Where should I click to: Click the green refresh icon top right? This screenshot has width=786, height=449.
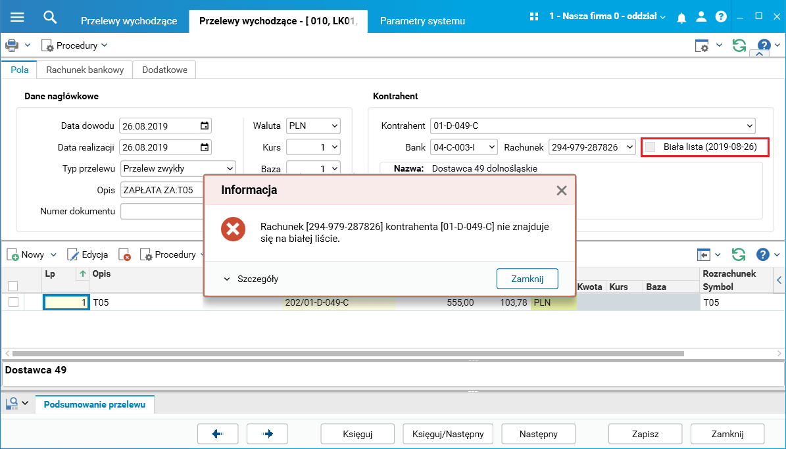pyautogui.click(x=739, y=45)
